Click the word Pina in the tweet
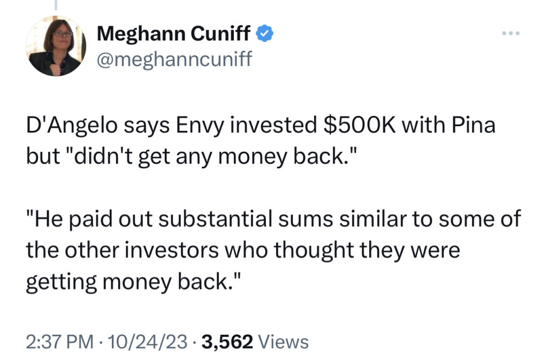 pos(474,125)
